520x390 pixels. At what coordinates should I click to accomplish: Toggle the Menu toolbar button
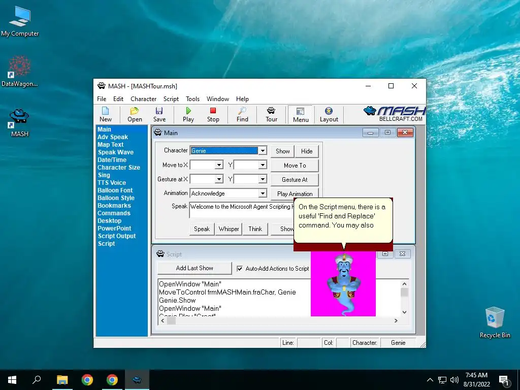(301, 115)
